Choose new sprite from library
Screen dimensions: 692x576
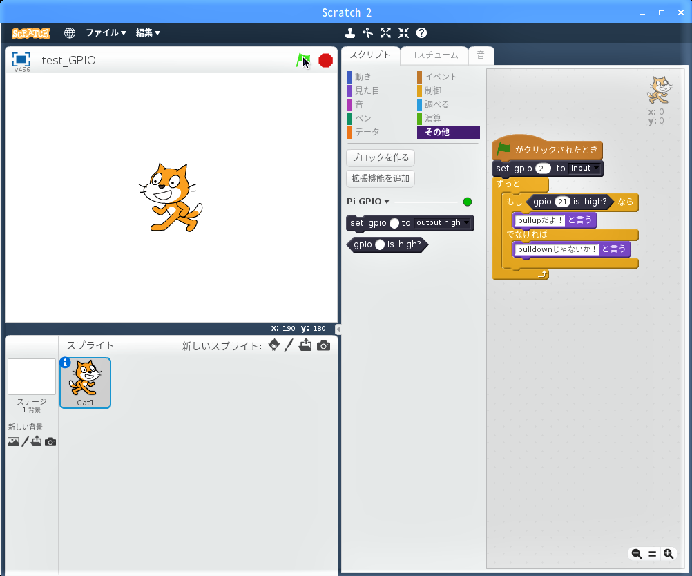tap(273, 345)
